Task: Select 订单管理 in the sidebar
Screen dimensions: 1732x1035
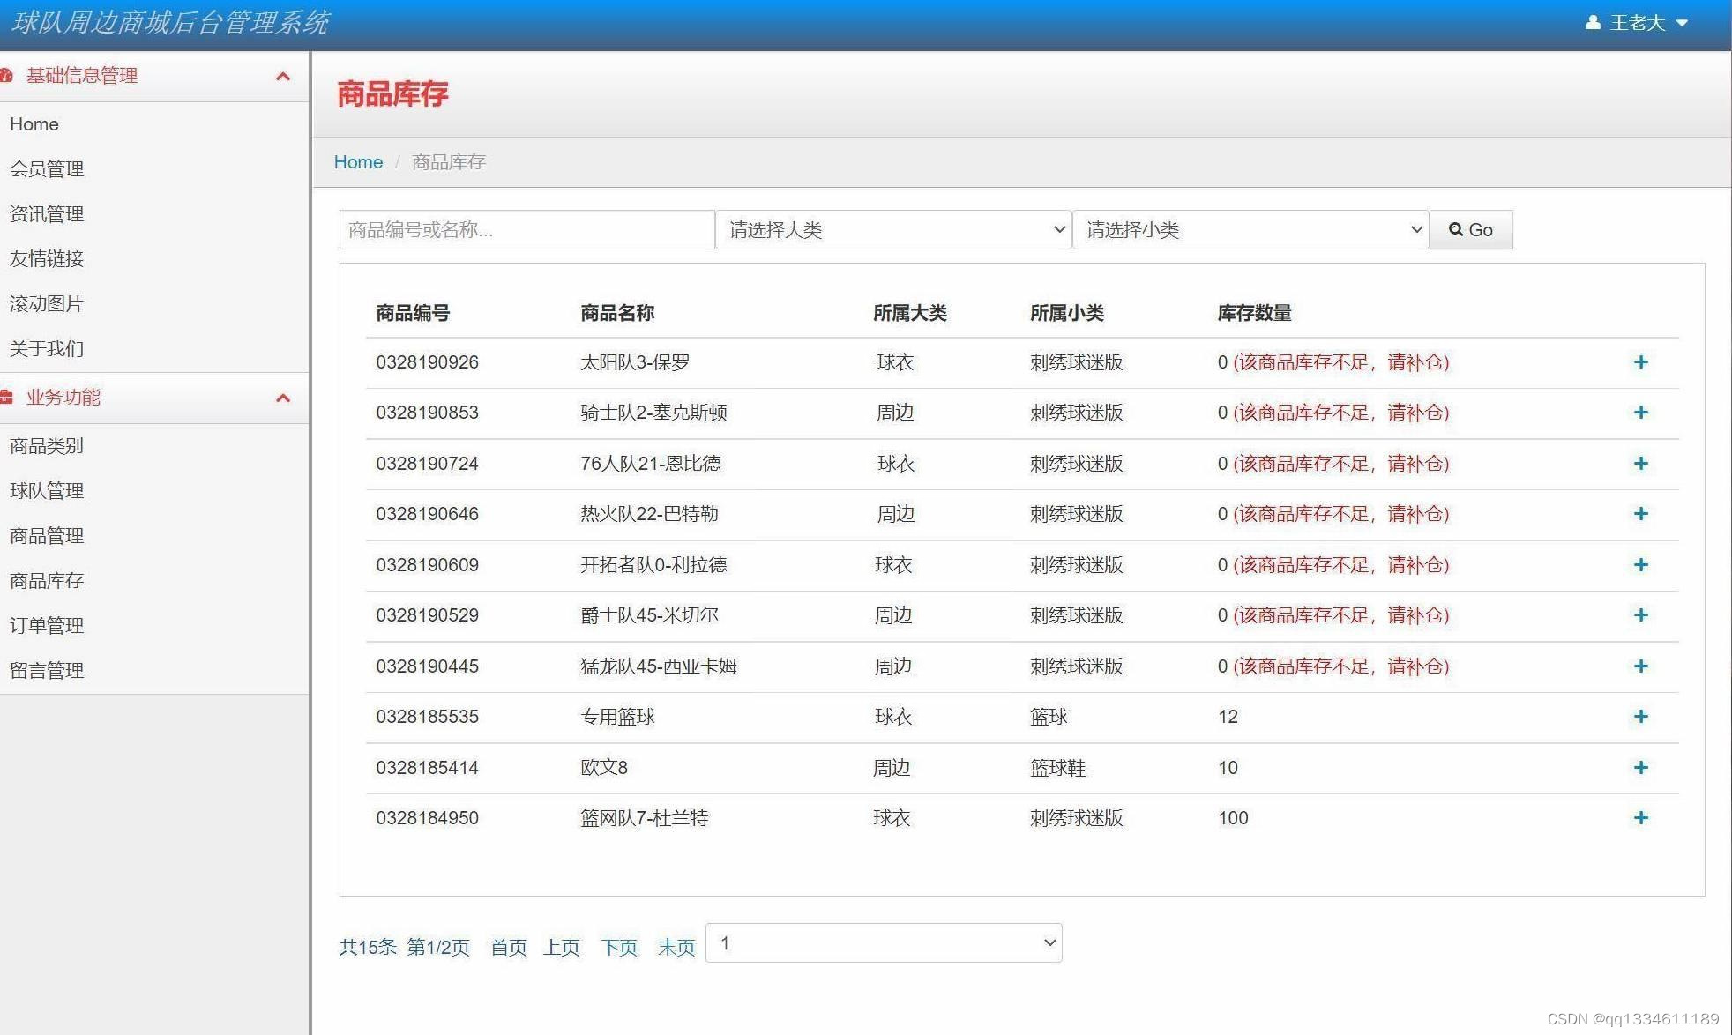Action: (47, 625)
